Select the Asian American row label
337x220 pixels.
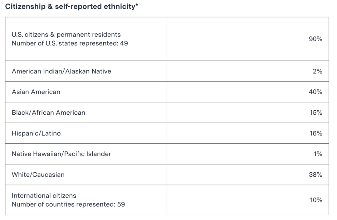click(36, 92)
